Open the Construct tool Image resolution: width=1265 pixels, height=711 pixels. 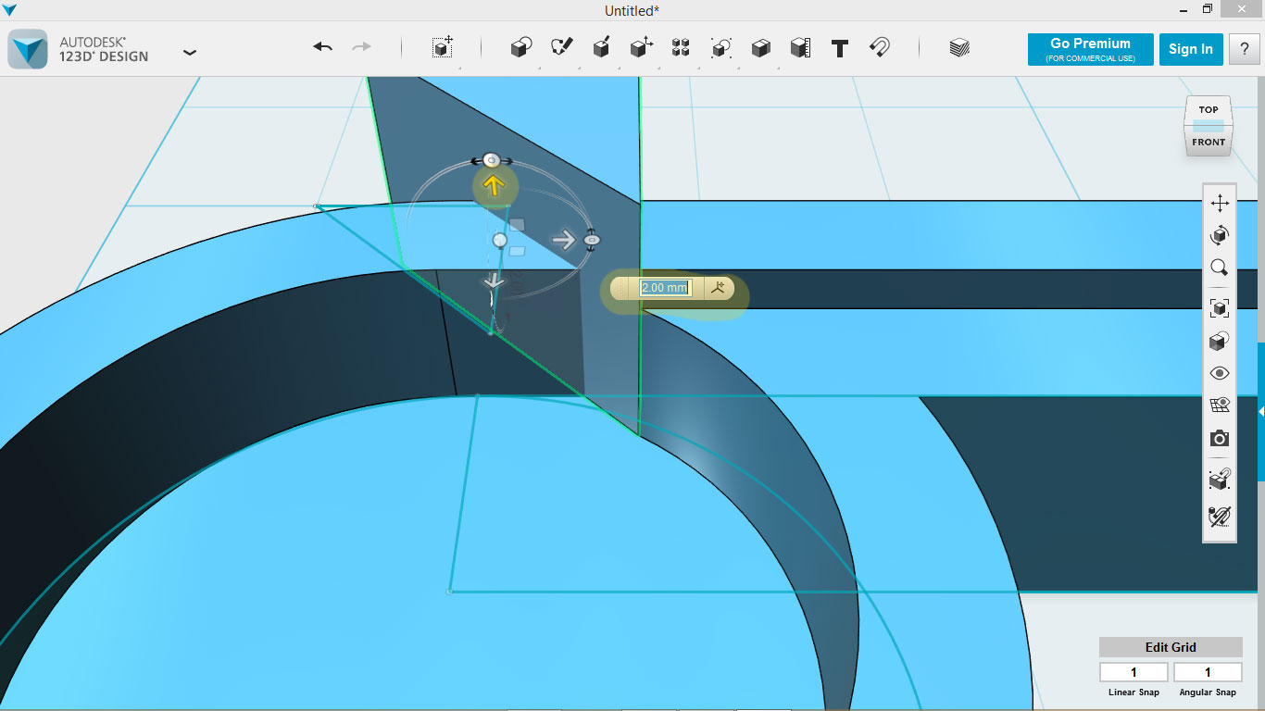pos(600,48)
